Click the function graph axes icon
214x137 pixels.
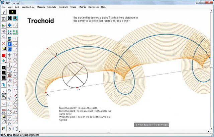(x=10, y=55)
